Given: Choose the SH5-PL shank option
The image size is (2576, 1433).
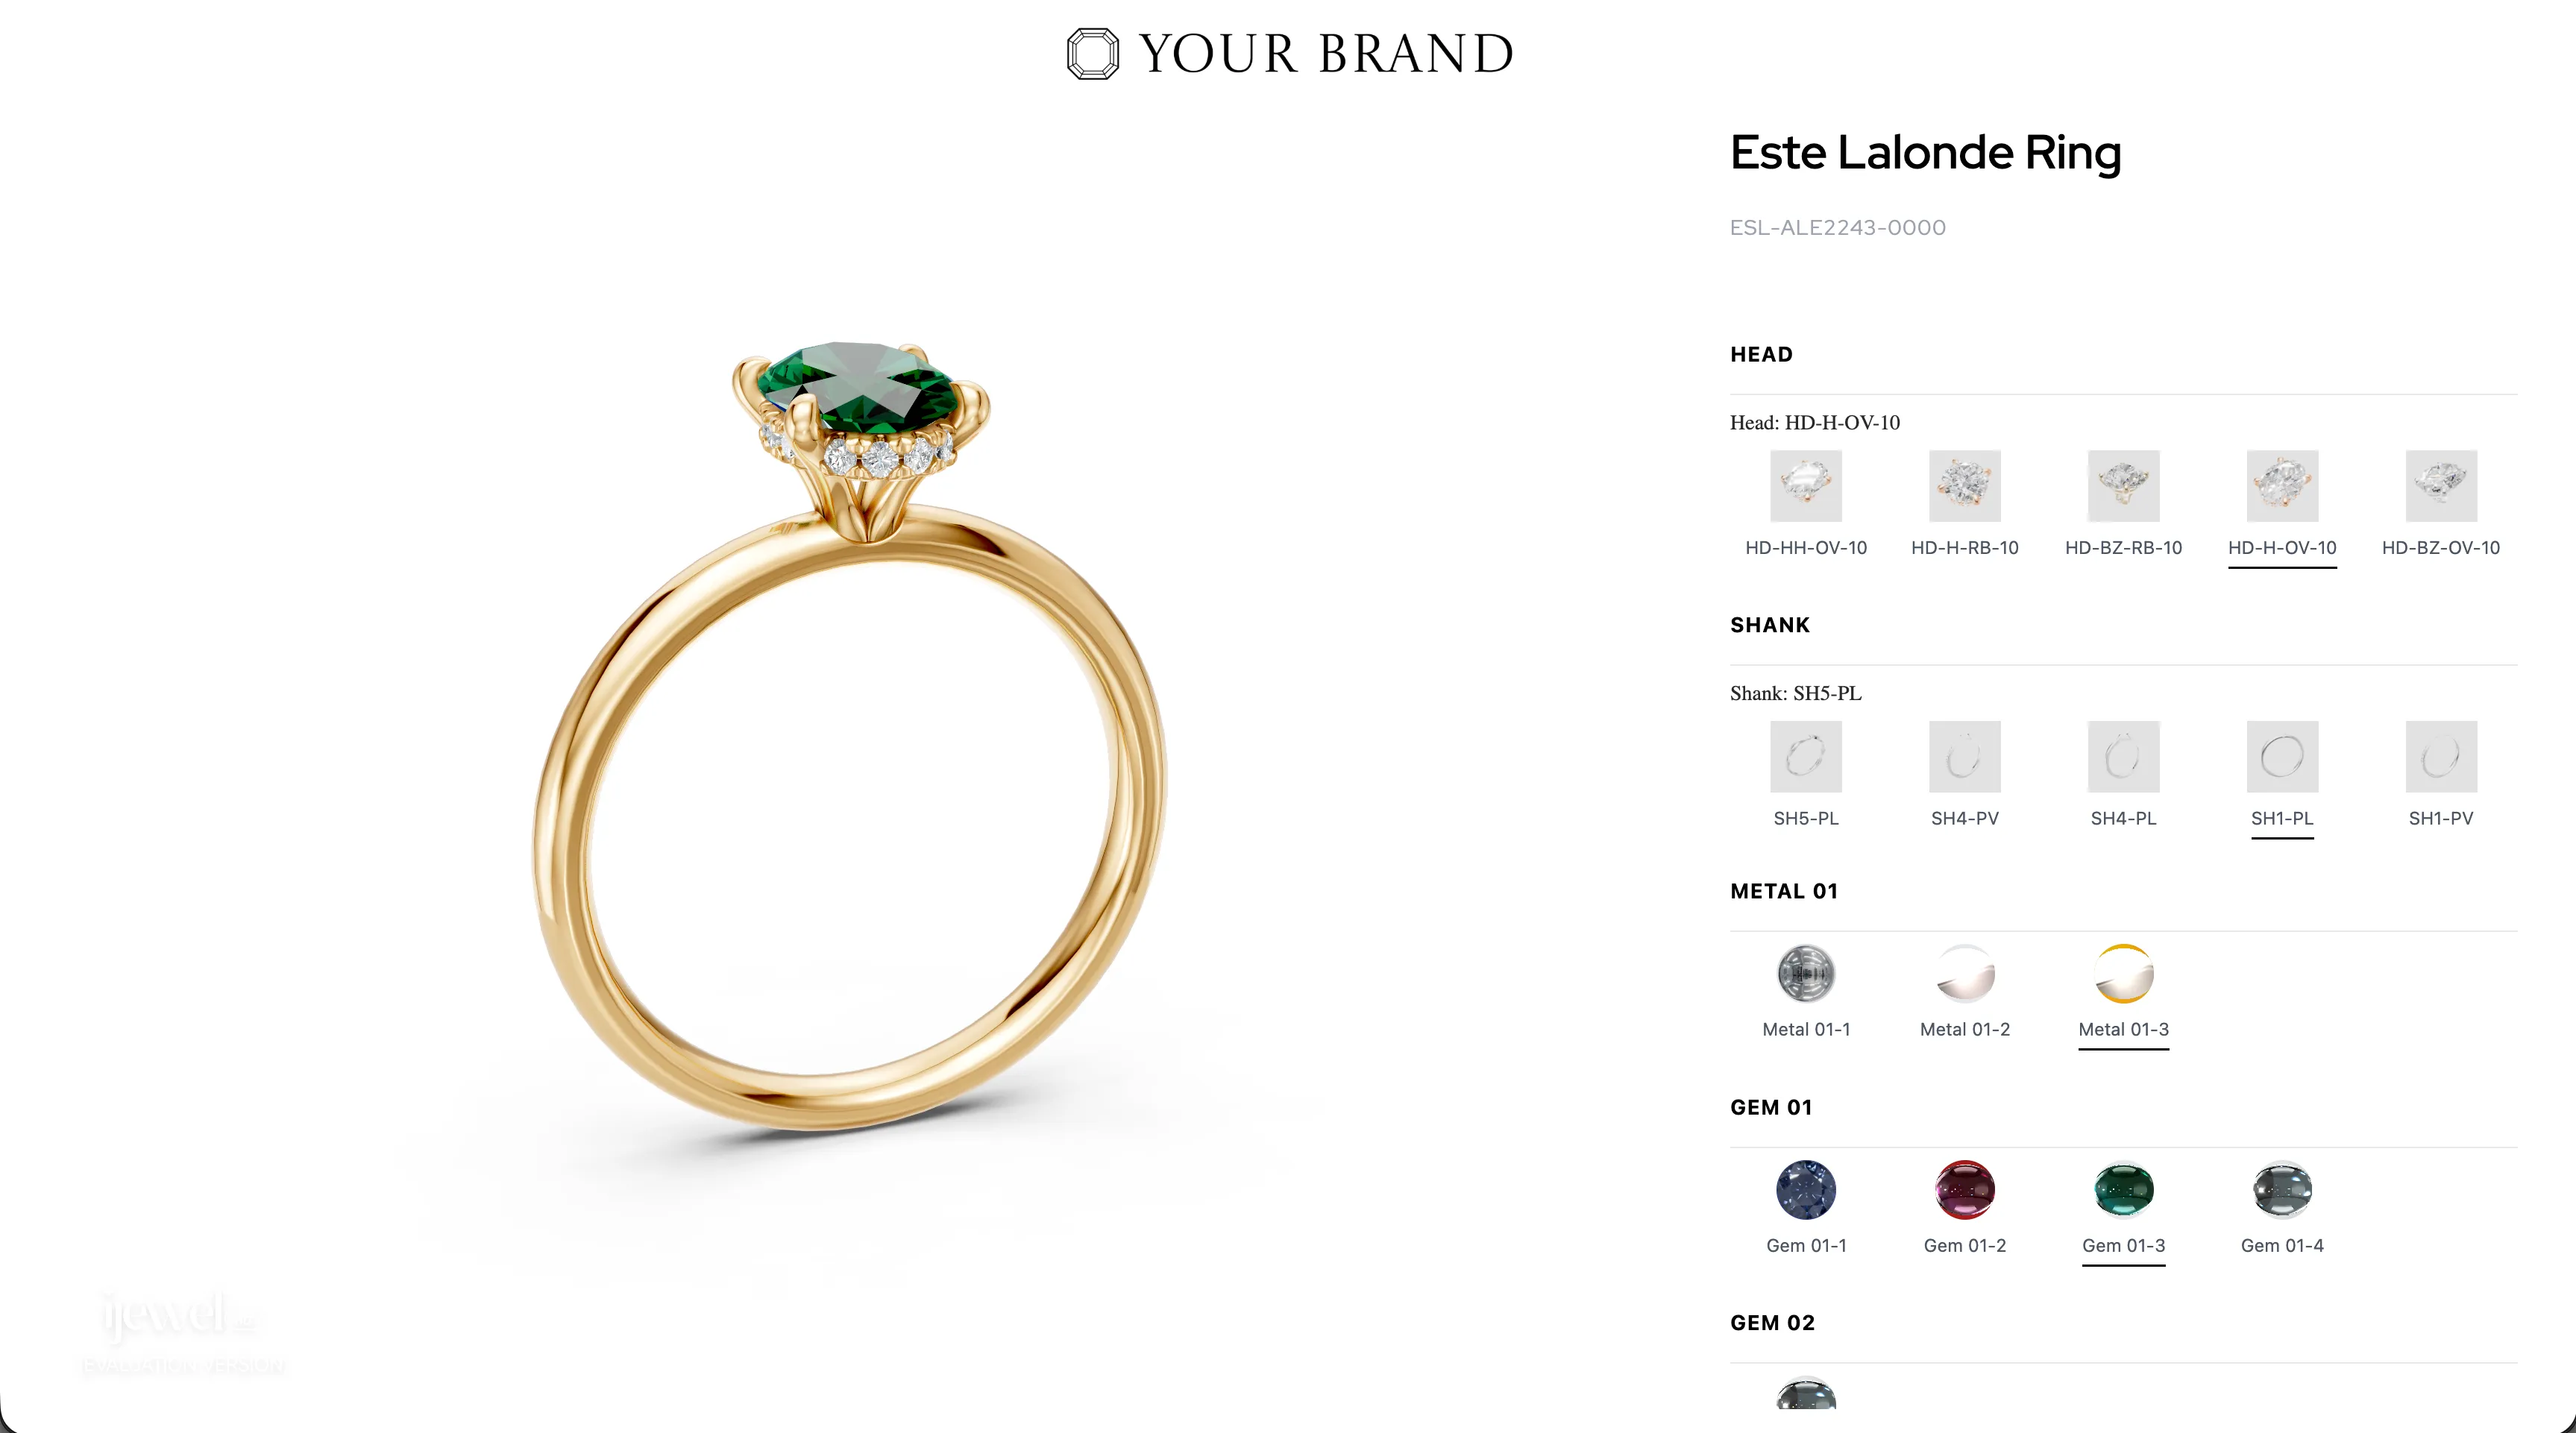Looking at the screenshot, I should (x=1806, y=757).
